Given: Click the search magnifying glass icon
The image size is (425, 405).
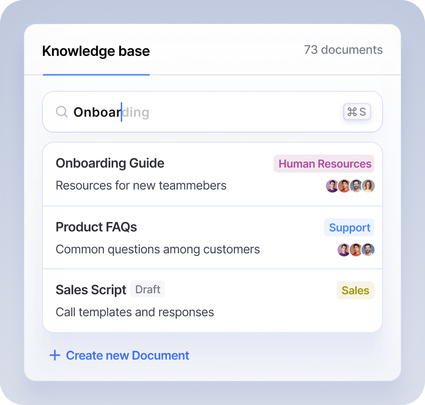Looking at the screenshot, I should 62,112.
